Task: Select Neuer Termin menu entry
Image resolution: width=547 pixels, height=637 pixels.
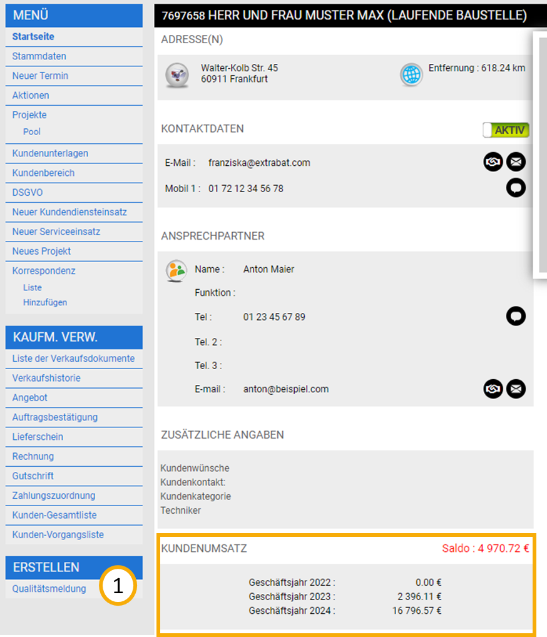Action: click(x=40, y=76)
